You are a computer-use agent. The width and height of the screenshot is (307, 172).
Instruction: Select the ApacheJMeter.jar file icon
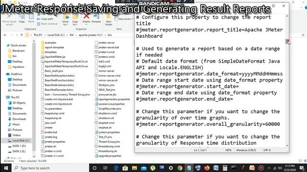click(x=43, y=57)
